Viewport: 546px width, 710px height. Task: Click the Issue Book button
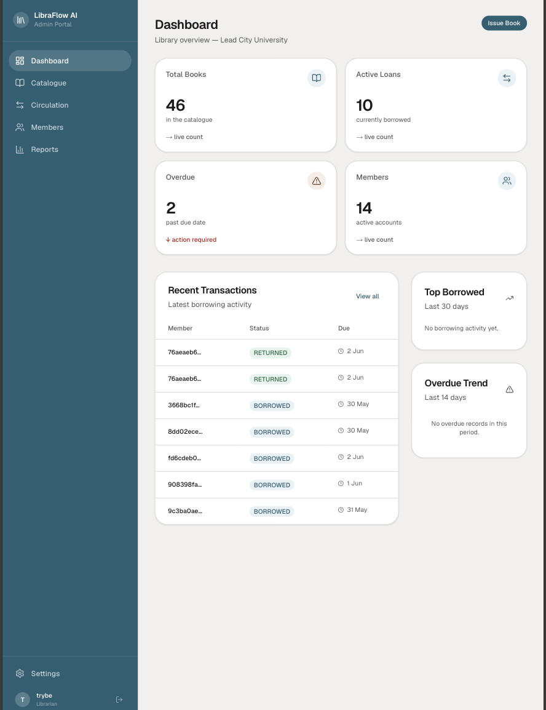[504, 23]
